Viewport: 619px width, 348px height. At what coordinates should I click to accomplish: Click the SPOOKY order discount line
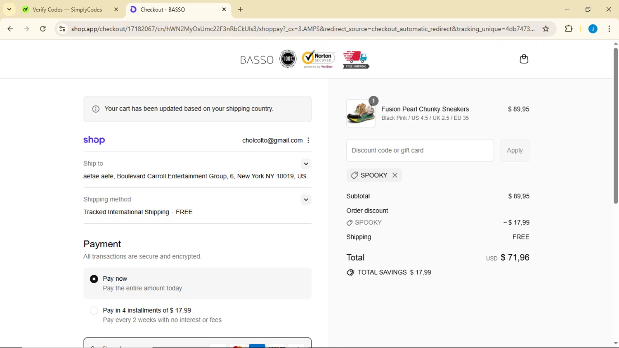point(438,223)
